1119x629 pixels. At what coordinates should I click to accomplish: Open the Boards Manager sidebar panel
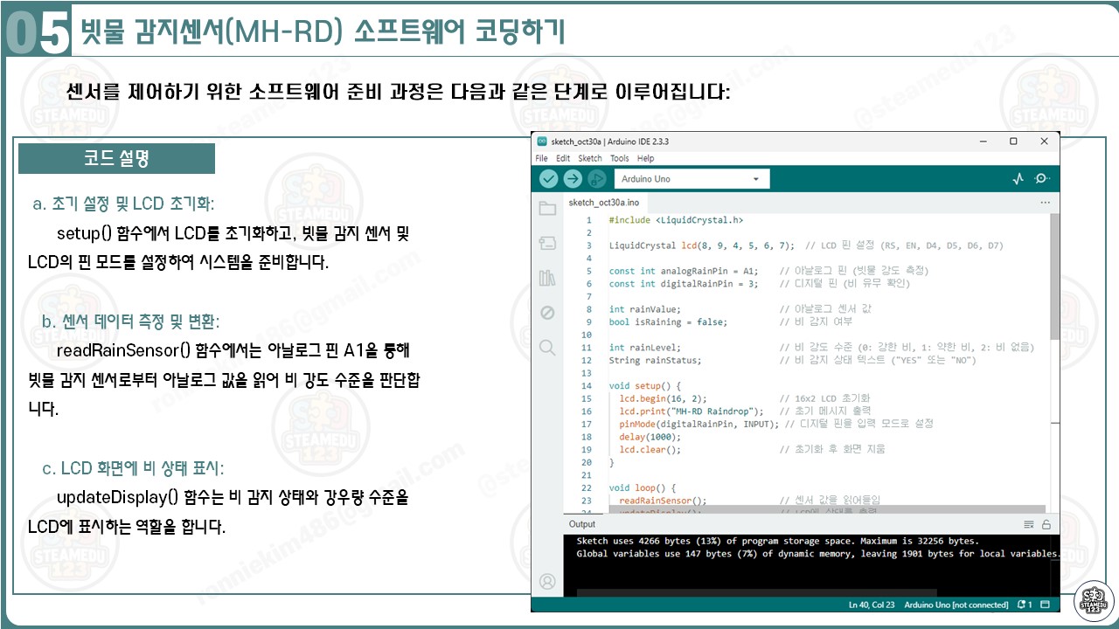pos(547,244)
